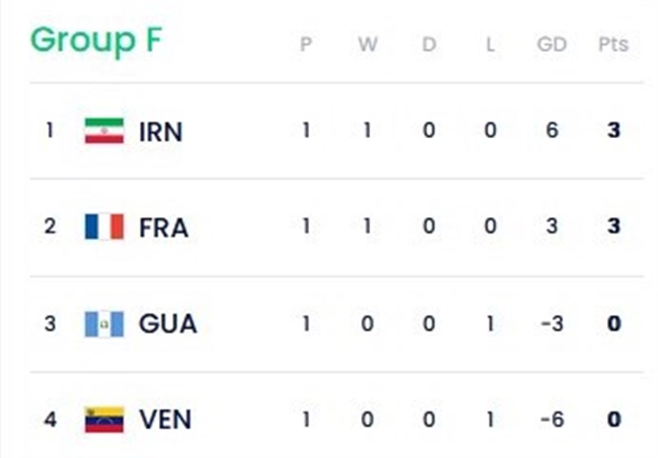Click the Guatemala flag icon
Screen dimensions: 658x458
coord(104,323)
